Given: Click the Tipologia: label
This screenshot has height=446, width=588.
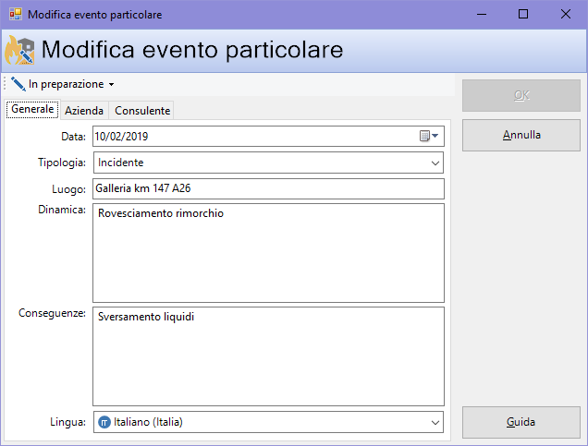Looking at the screenshot, I should 62,163.
